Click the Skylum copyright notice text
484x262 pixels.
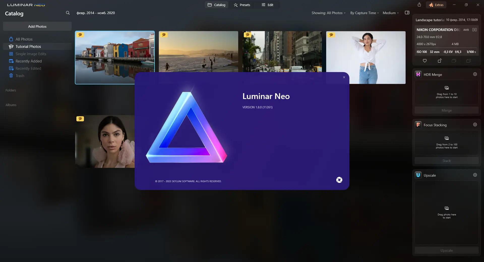[x=188, y=181]
